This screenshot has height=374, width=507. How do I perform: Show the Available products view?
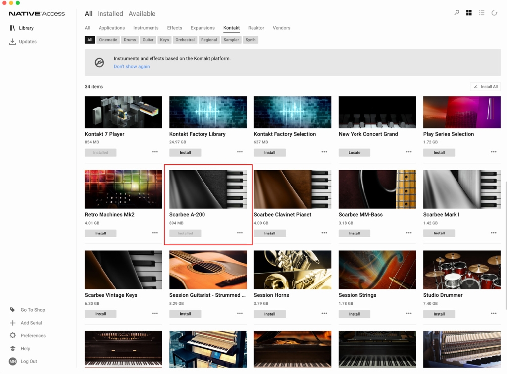pyautogui.click(x=142, y=13)
